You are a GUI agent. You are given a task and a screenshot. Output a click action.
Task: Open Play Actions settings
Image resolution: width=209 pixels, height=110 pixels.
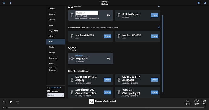click(x=56, y=31)
